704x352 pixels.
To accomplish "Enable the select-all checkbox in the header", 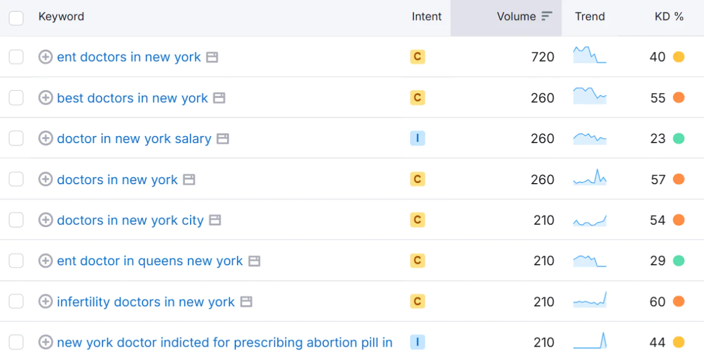I will (x=16, y=18).
